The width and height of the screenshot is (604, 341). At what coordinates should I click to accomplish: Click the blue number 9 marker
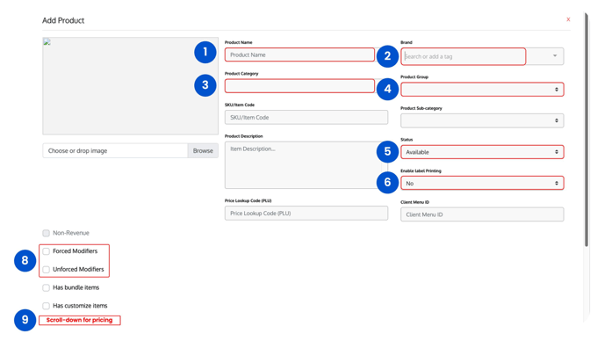point(25,320)
